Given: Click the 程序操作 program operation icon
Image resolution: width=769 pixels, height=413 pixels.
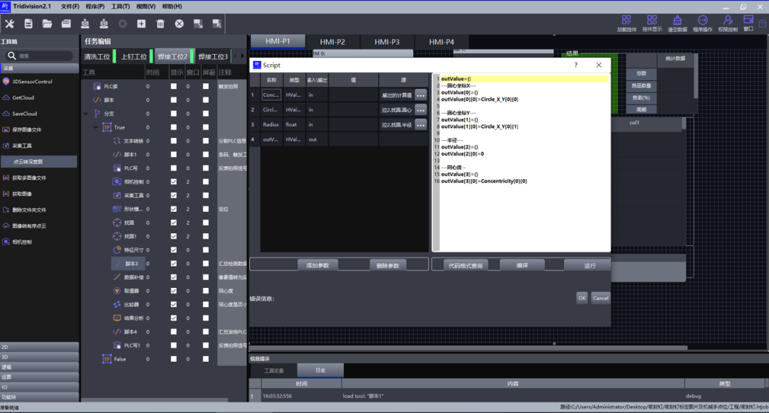Looking at the screenshot, I should [702, 21].
